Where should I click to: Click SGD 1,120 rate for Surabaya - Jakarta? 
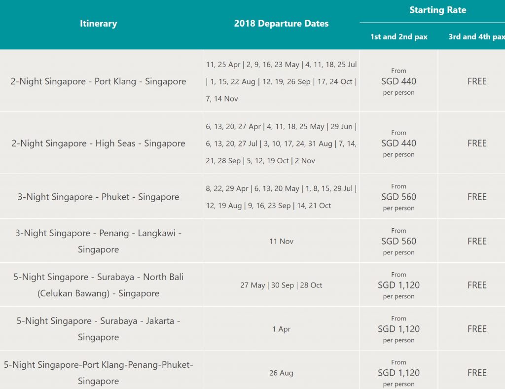pos(398,329)
